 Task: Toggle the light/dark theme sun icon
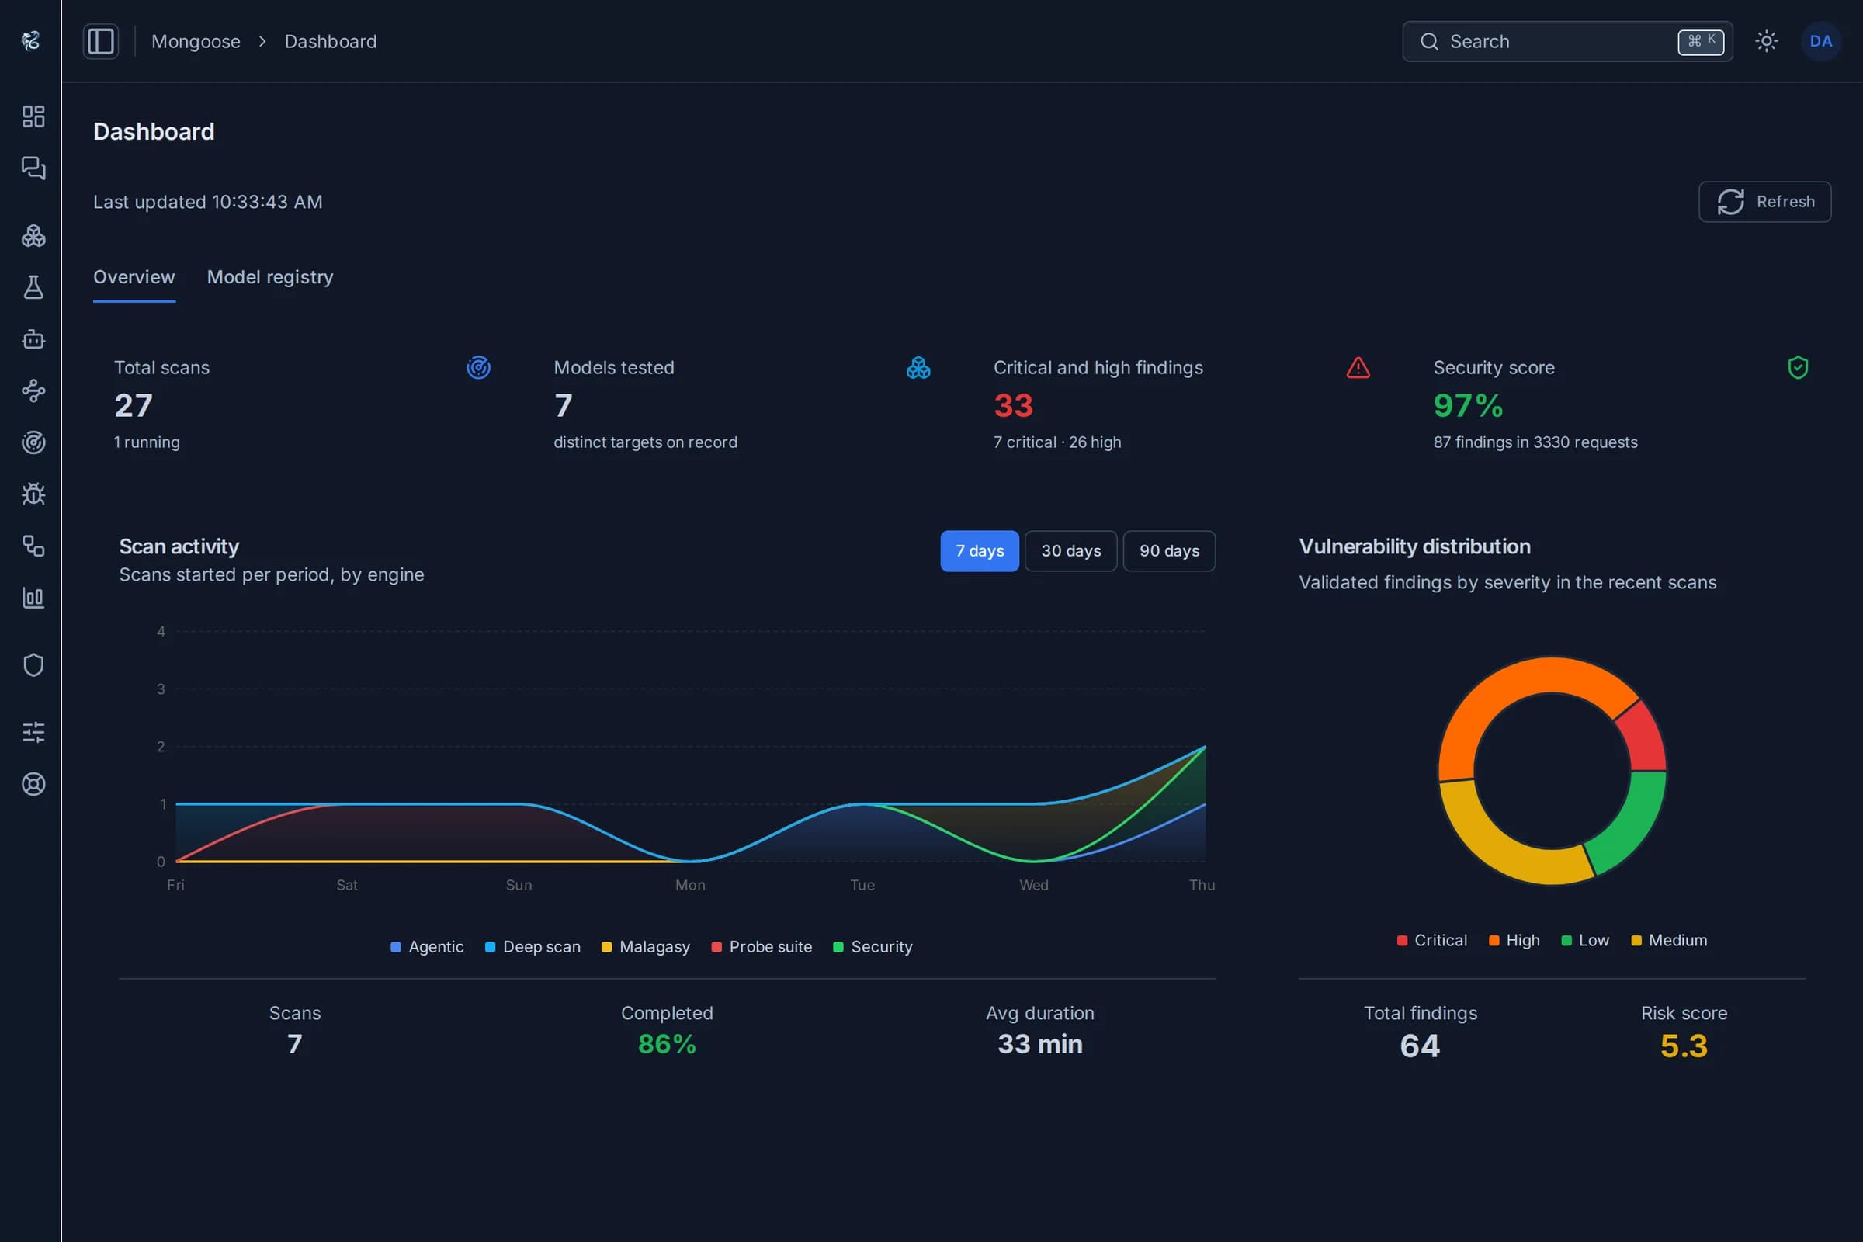[x=1767, y=41]
